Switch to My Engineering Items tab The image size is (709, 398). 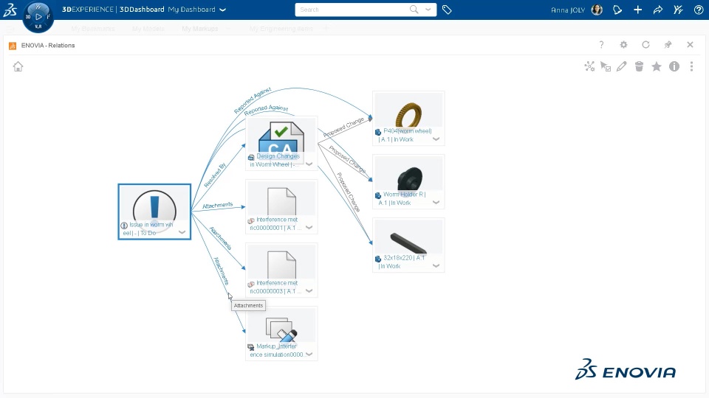tap(281, 29)
